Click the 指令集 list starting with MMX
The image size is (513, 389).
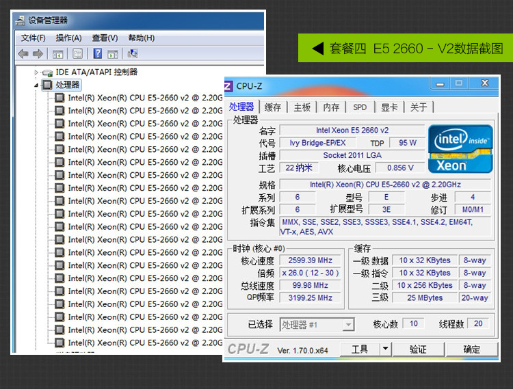click(385, 227)
